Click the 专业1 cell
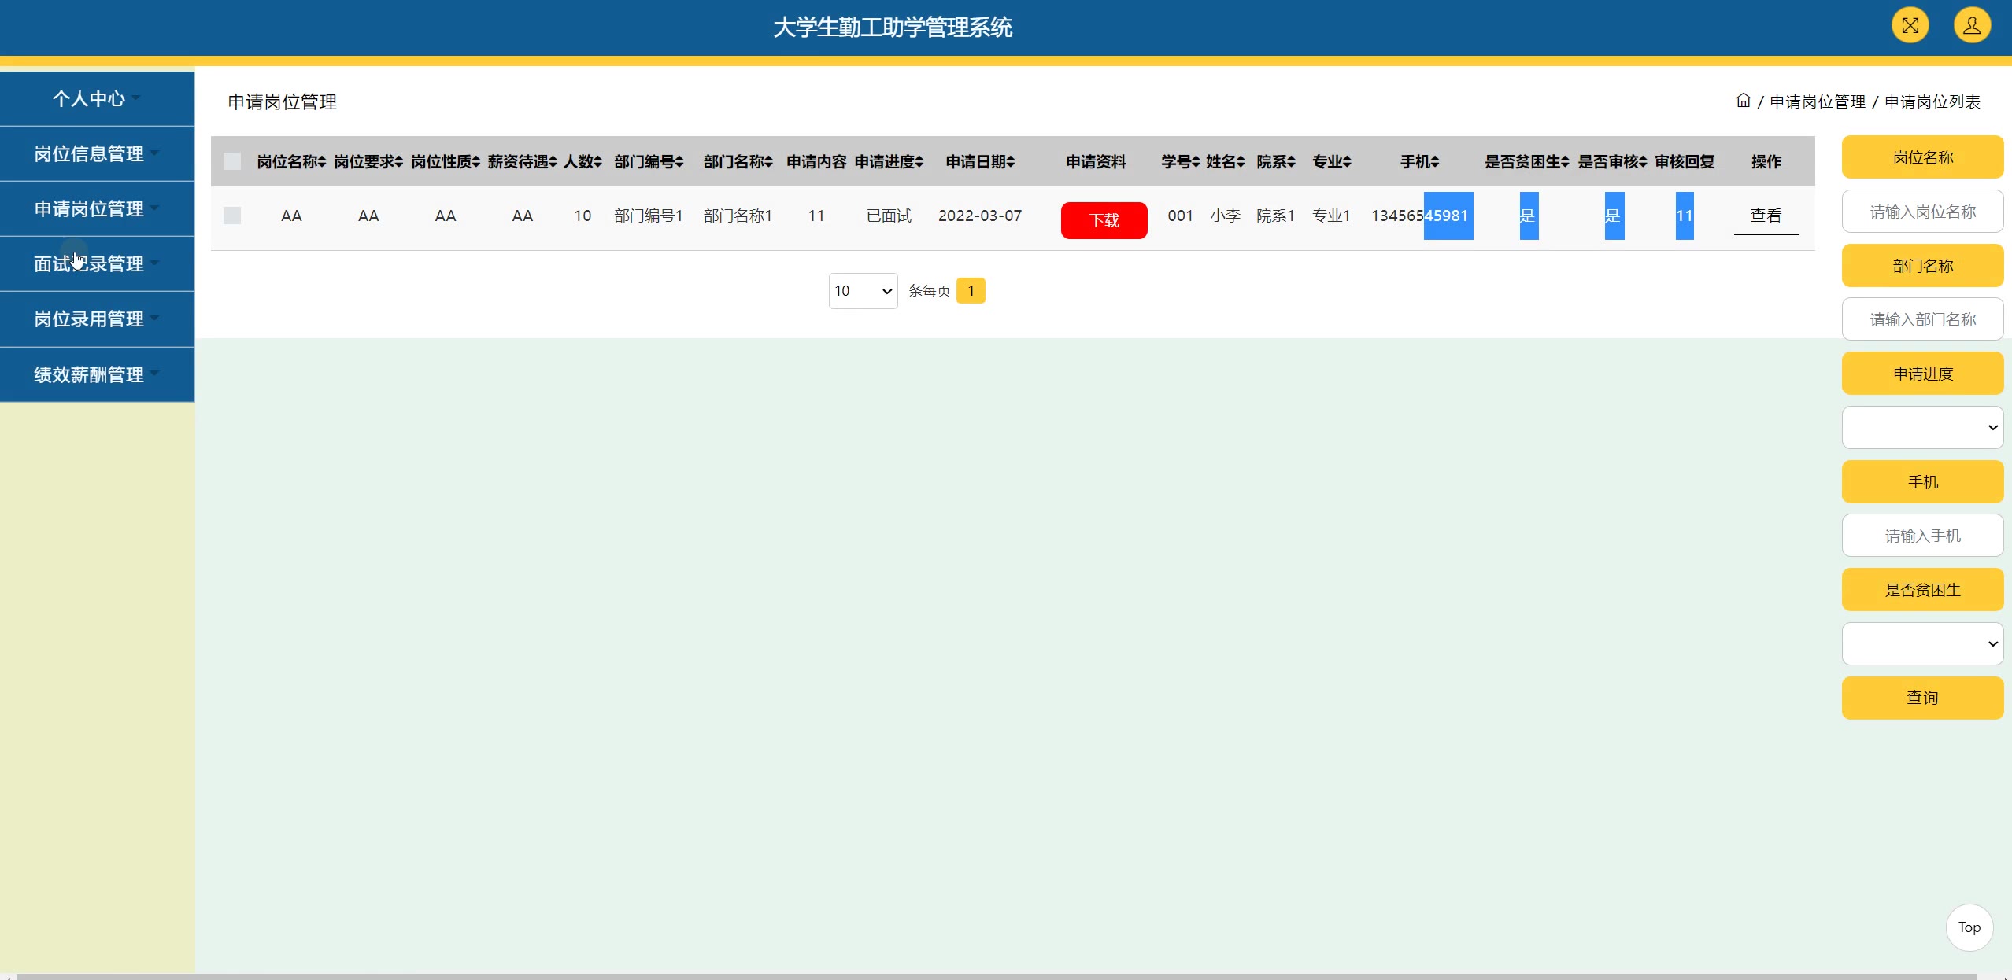 point(1332,216)
